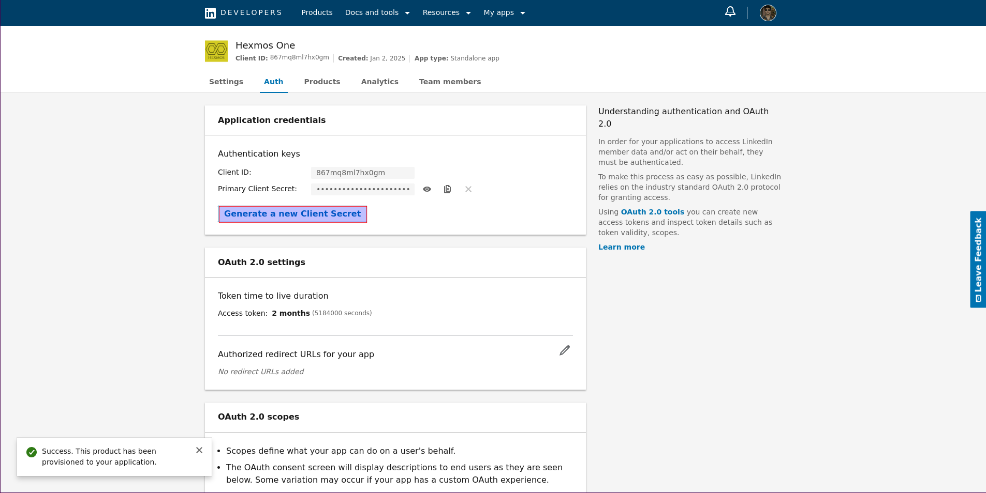
Task: Click the user profile avatar
Action: coord(768,13)
